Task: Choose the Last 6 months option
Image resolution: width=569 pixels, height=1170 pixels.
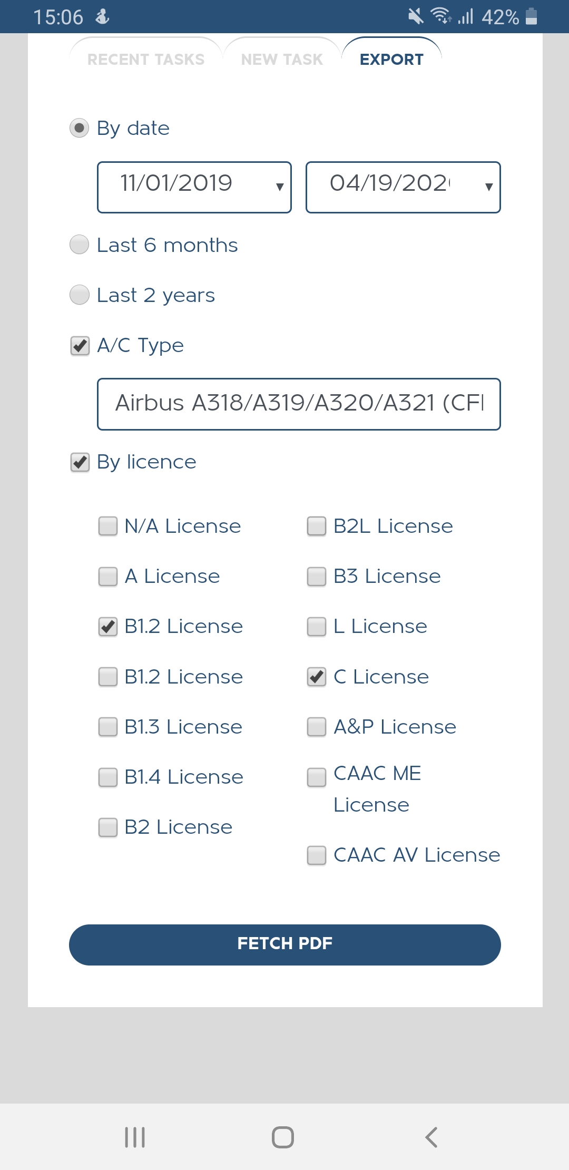Action: (x=80, y=245)
